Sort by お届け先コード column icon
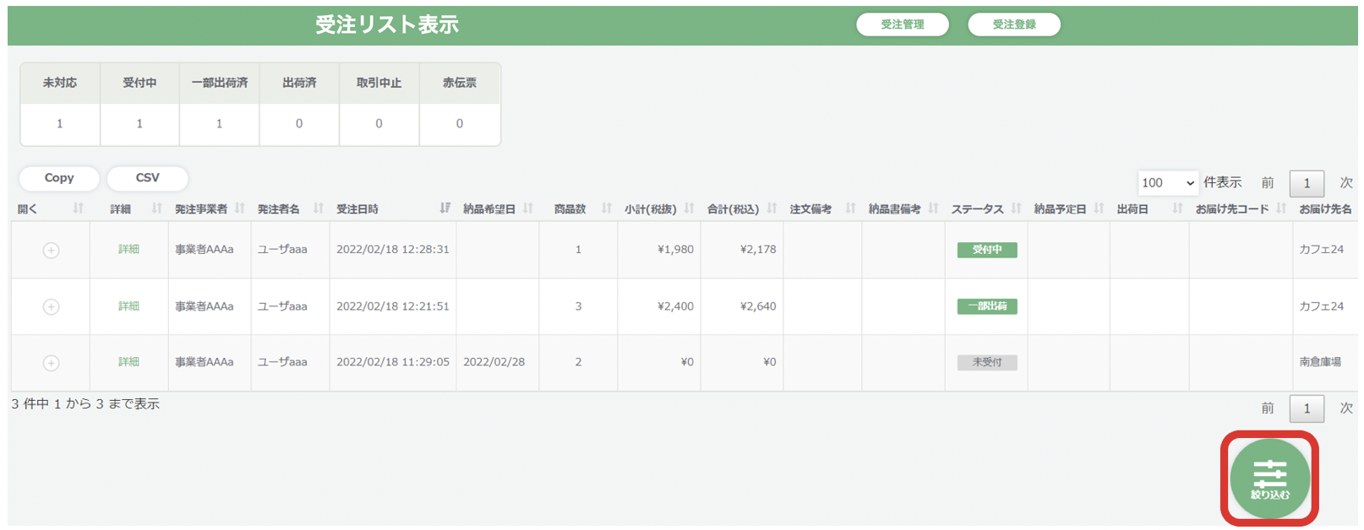 [x=1282, y=208]
